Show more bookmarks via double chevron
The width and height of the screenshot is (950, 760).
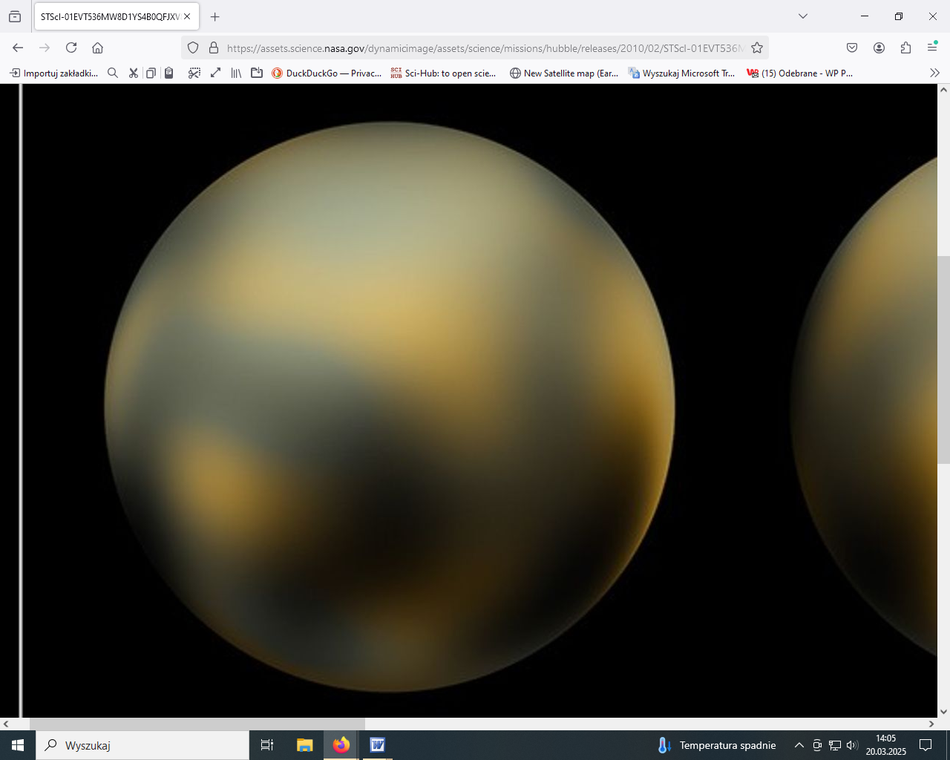point(934,73)
